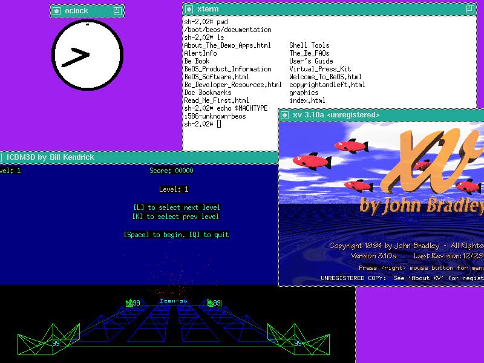The width and height of the screenshot is (484, 363).
Task: Click the front left green base 99
Action: tap(49, 339)
